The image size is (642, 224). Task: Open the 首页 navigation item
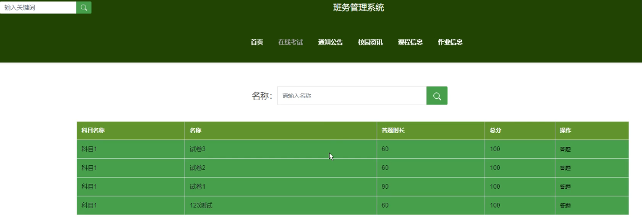pos(256,42)
